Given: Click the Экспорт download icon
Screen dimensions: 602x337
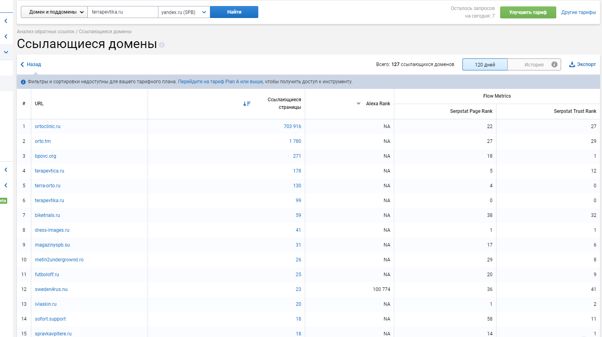Looking at the screenshot, I should pyautogui.click(x=572, y=64).
